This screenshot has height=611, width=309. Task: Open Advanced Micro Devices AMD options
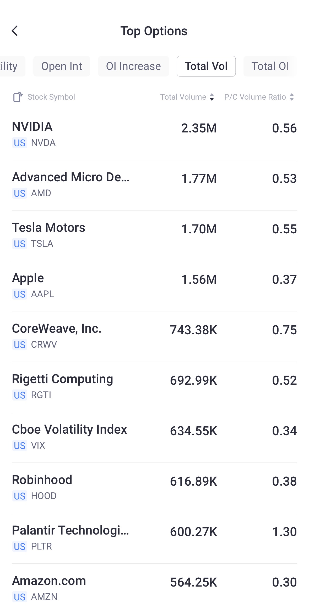(x=154, y=185)
